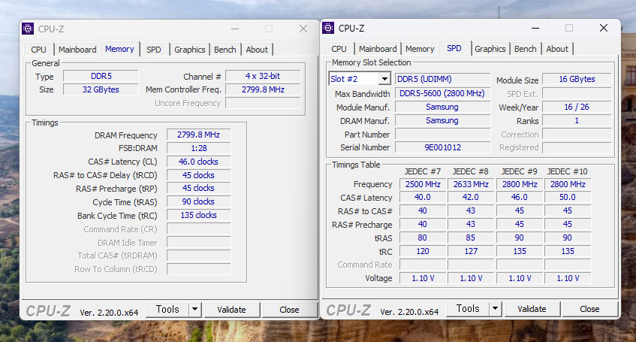Click JEDEC #10 Voltage 1.10 V
This screenshot has width=636, height=342.
(568, 278)
